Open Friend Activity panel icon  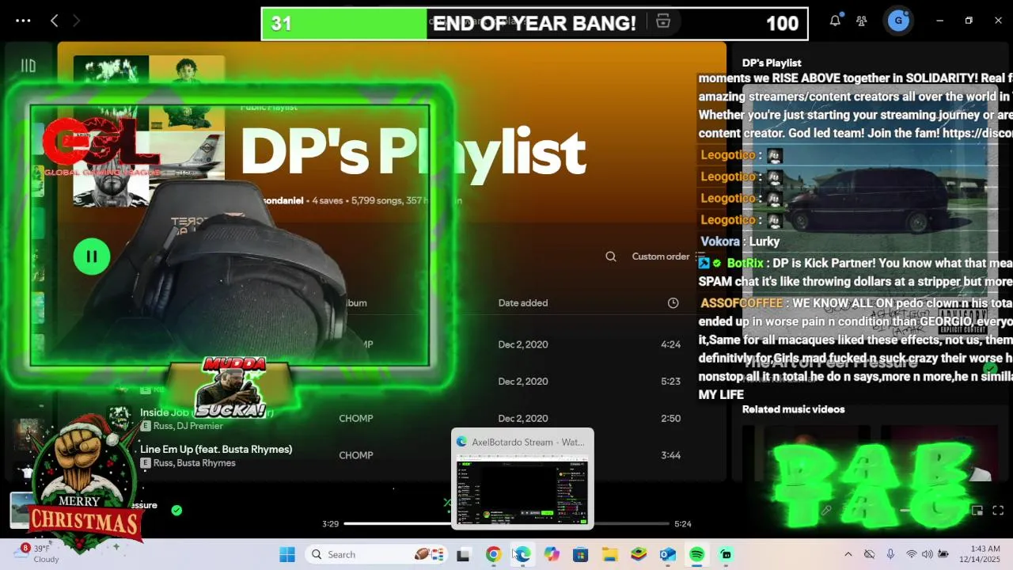(862, 21)
